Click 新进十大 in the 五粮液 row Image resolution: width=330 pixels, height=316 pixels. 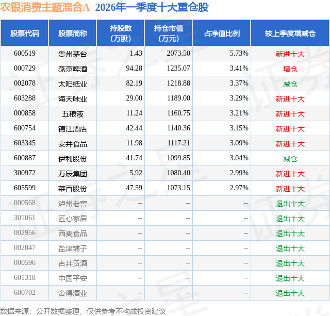[x=290, y=114]
